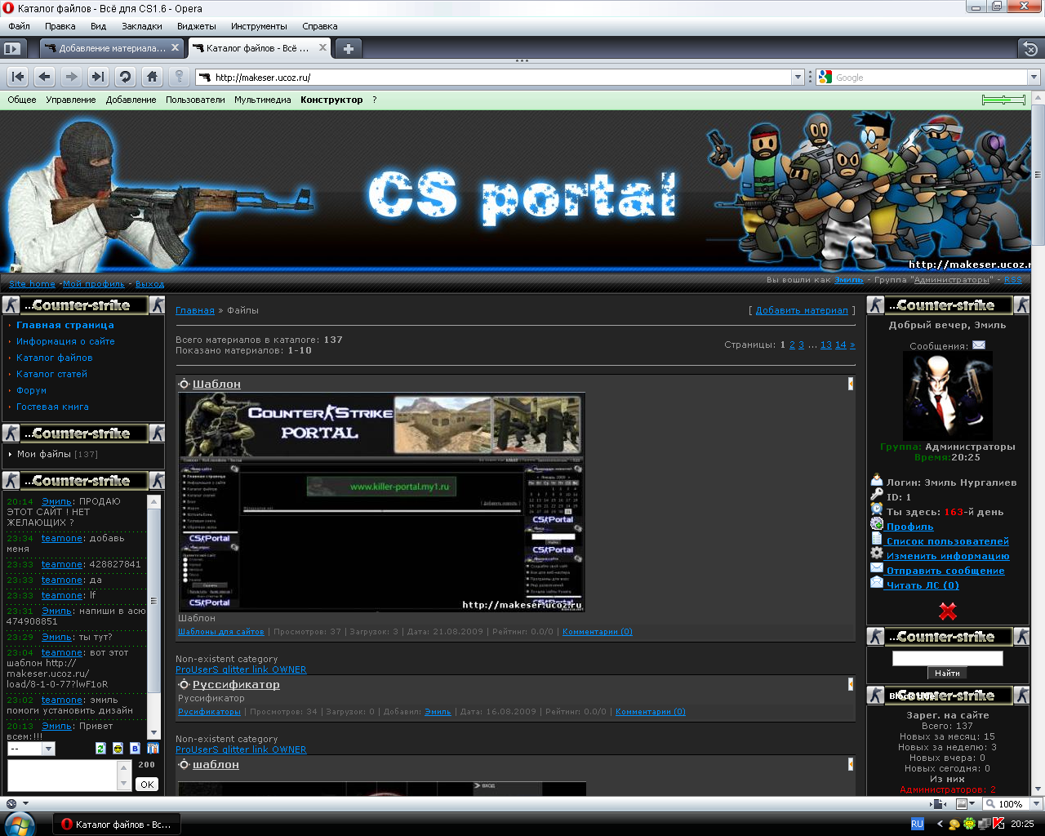Go forward with the right arrow button
Viewport: 1045px width, 836px height.
pos(72,77)
